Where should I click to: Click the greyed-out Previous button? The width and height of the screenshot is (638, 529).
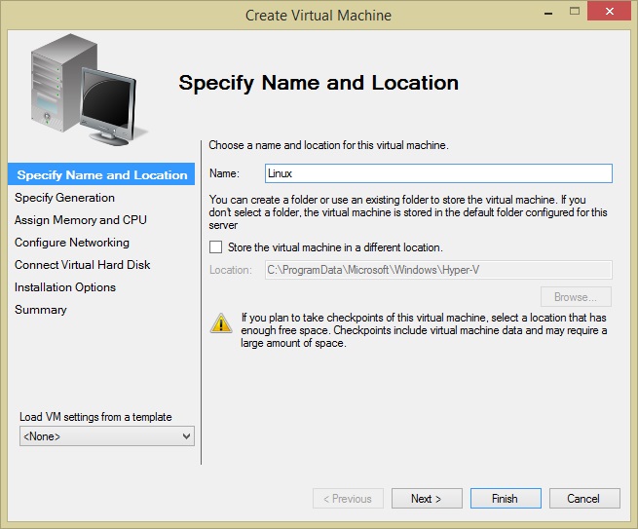(x=348, y=499)
